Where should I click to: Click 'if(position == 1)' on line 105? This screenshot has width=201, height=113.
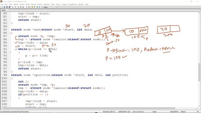(33, 94)
